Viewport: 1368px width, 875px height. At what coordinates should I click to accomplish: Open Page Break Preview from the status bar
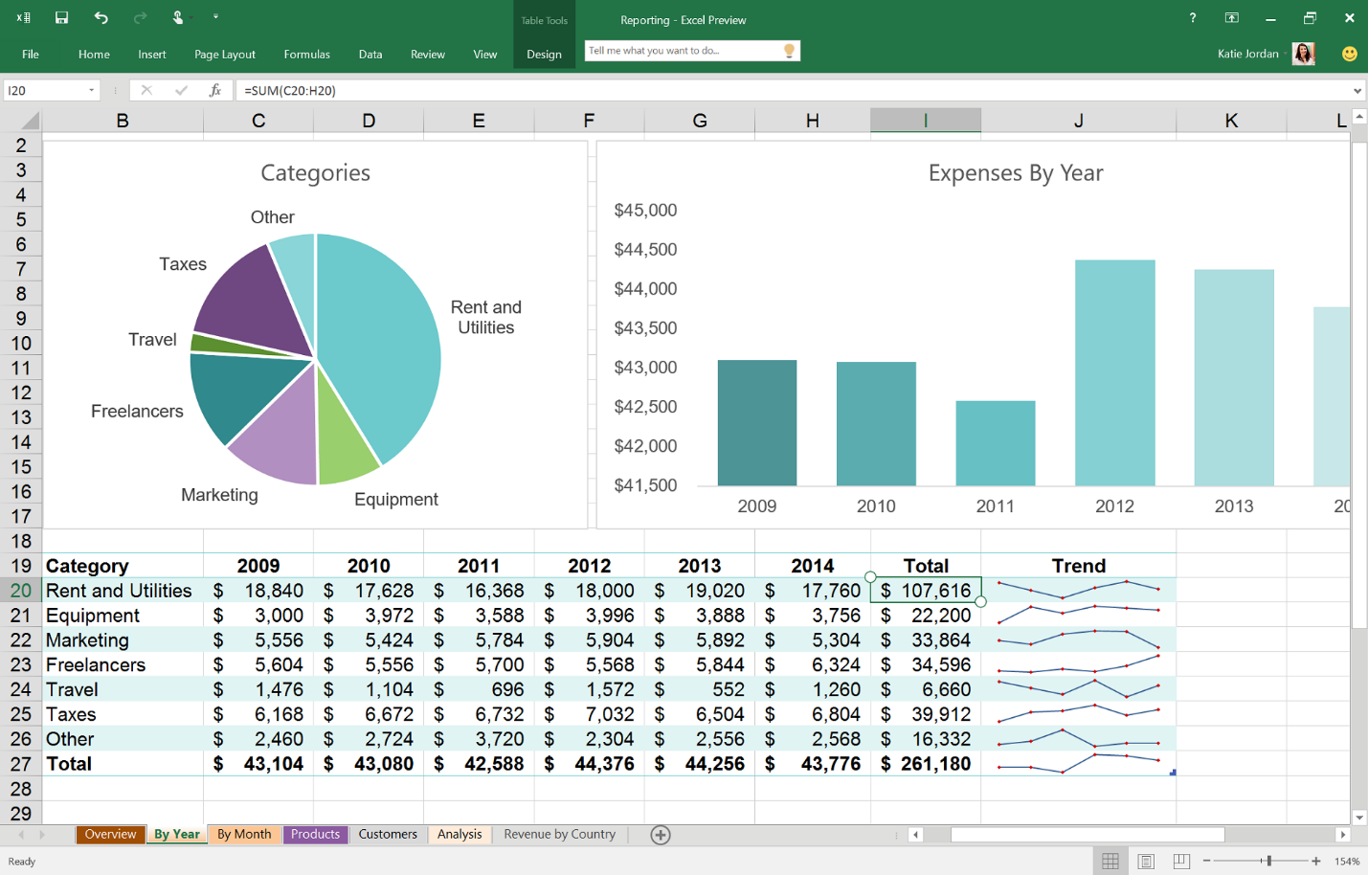(1182, 860)
